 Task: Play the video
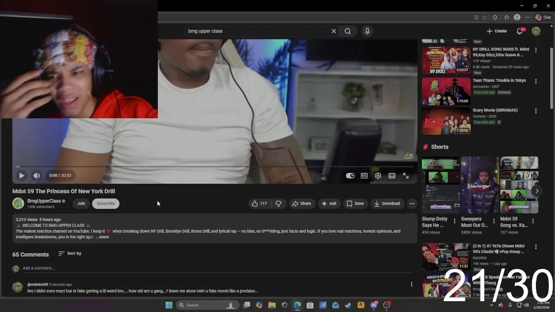21,175
